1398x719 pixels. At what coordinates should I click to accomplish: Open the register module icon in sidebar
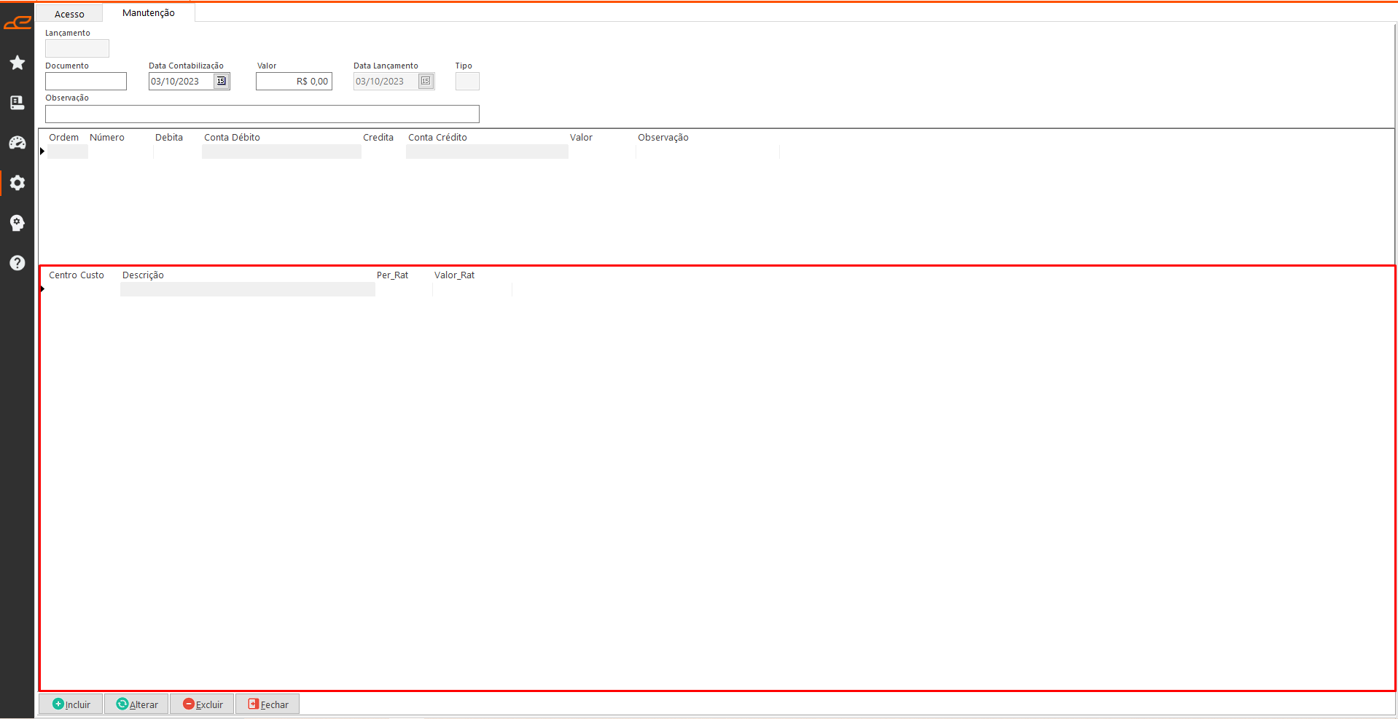pos(17,103)
